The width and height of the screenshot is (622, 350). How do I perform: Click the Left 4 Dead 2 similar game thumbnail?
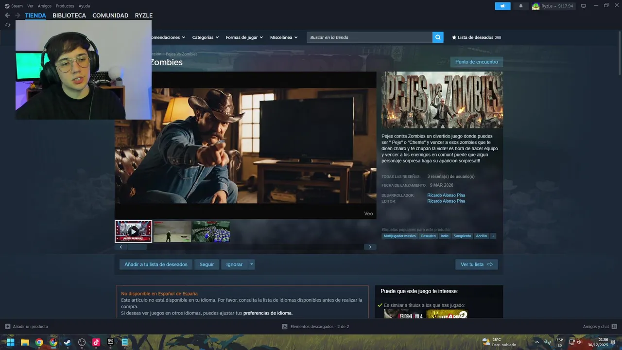447,314
